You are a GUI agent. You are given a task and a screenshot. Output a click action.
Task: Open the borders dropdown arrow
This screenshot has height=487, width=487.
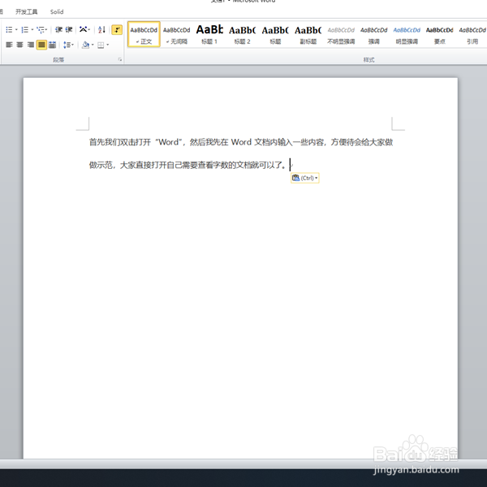click(x=107, y=45)
